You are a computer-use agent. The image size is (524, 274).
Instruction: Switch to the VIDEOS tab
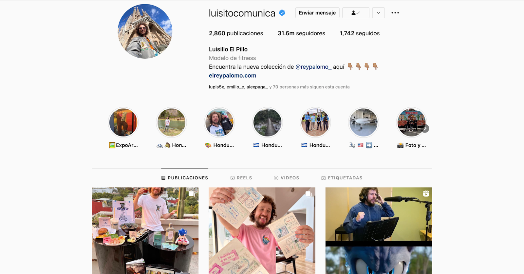click(x=287, y=178)
